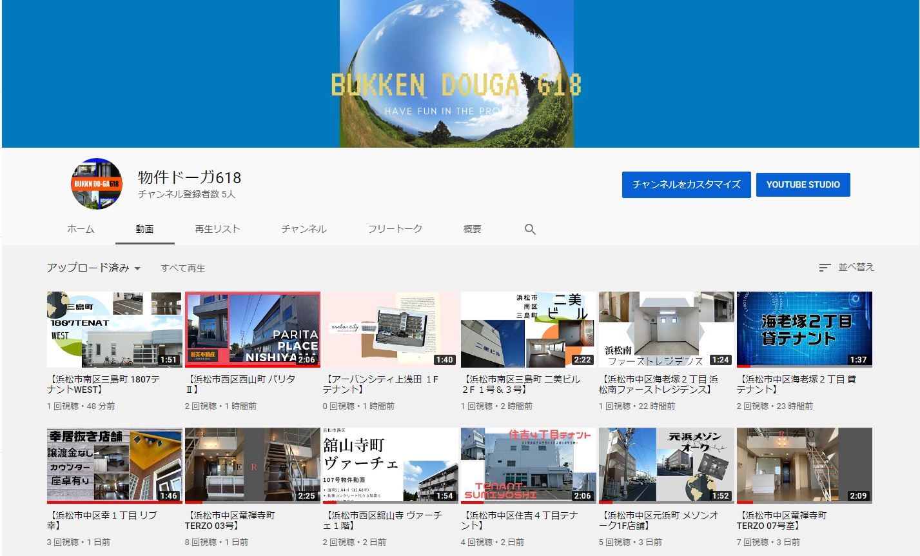
Task: Click the 2:09 duration badge
Action: 858,496
